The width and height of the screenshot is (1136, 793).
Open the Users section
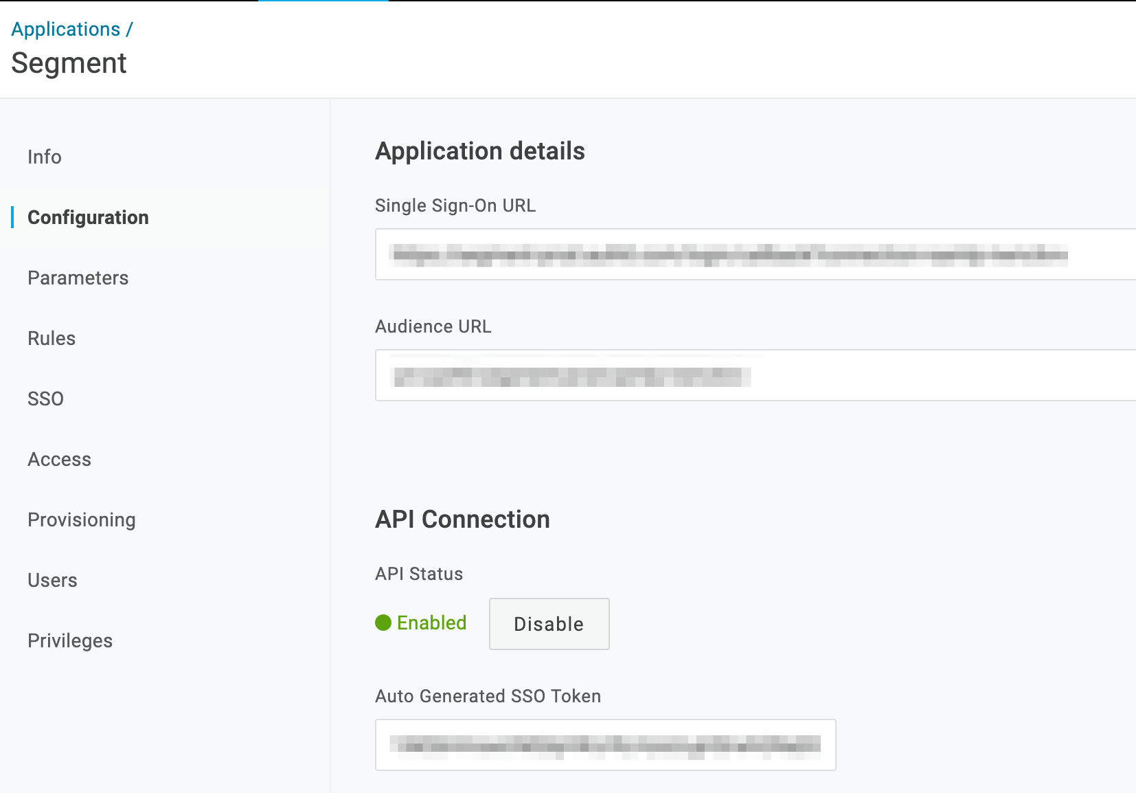[52, 580]
